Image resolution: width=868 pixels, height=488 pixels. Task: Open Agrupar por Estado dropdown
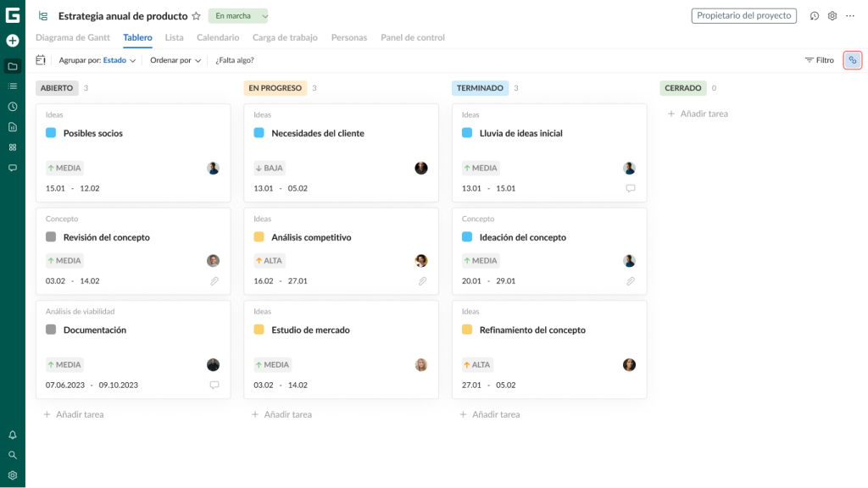click(x=97, y=60)
